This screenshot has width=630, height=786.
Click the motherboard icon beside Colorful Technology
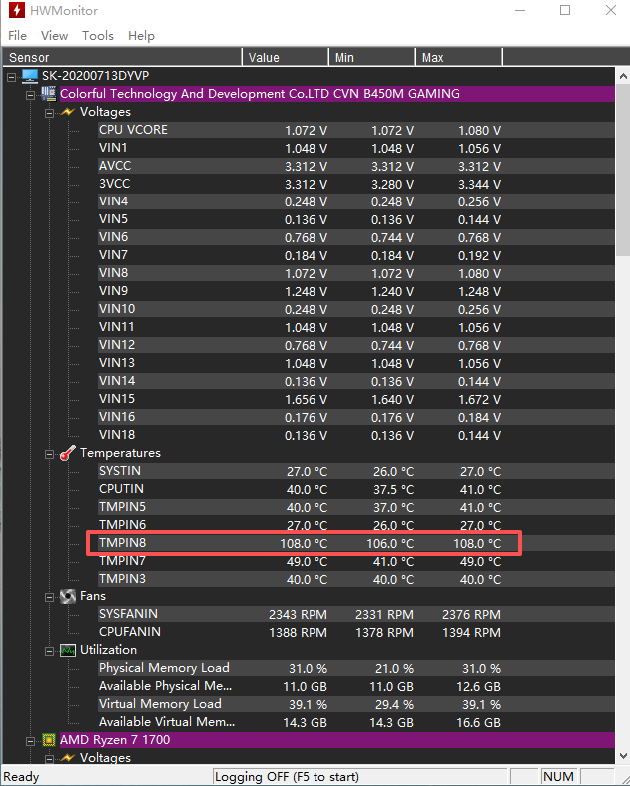coord(49,93)
